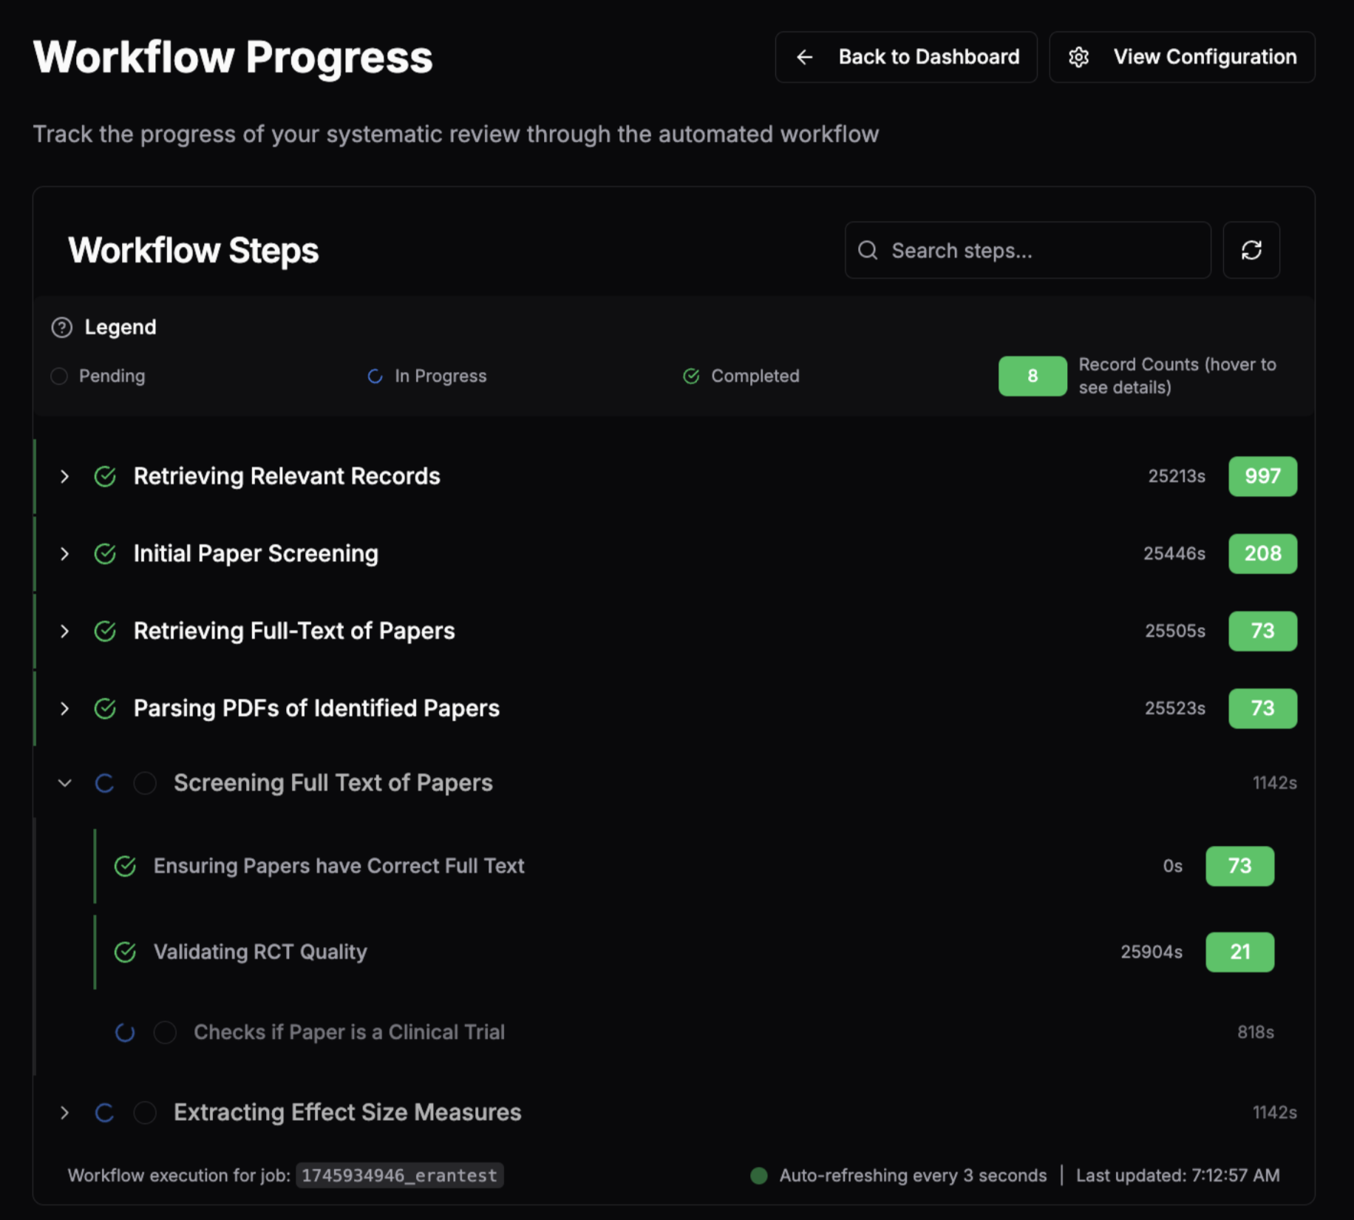
Task: Click the green record count badge showing 997
Action: pyautogui.click(x=1262, y=477)
